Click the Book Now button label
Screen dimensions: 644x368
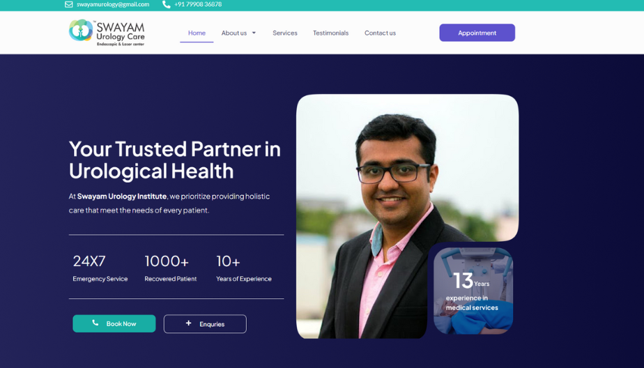tap(121, 323)
